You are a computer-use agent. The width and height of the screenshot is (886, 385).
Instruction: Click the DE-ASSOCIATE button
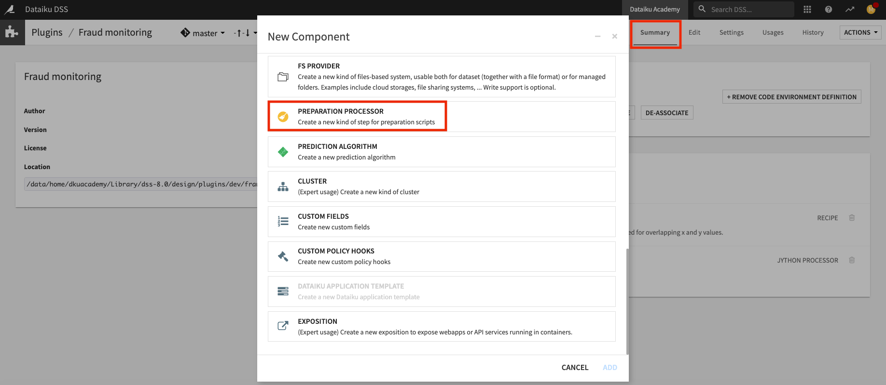pos(667,113)
